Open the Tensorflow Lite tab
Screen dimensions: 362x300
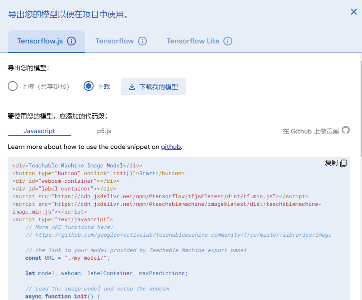point(193,41)
